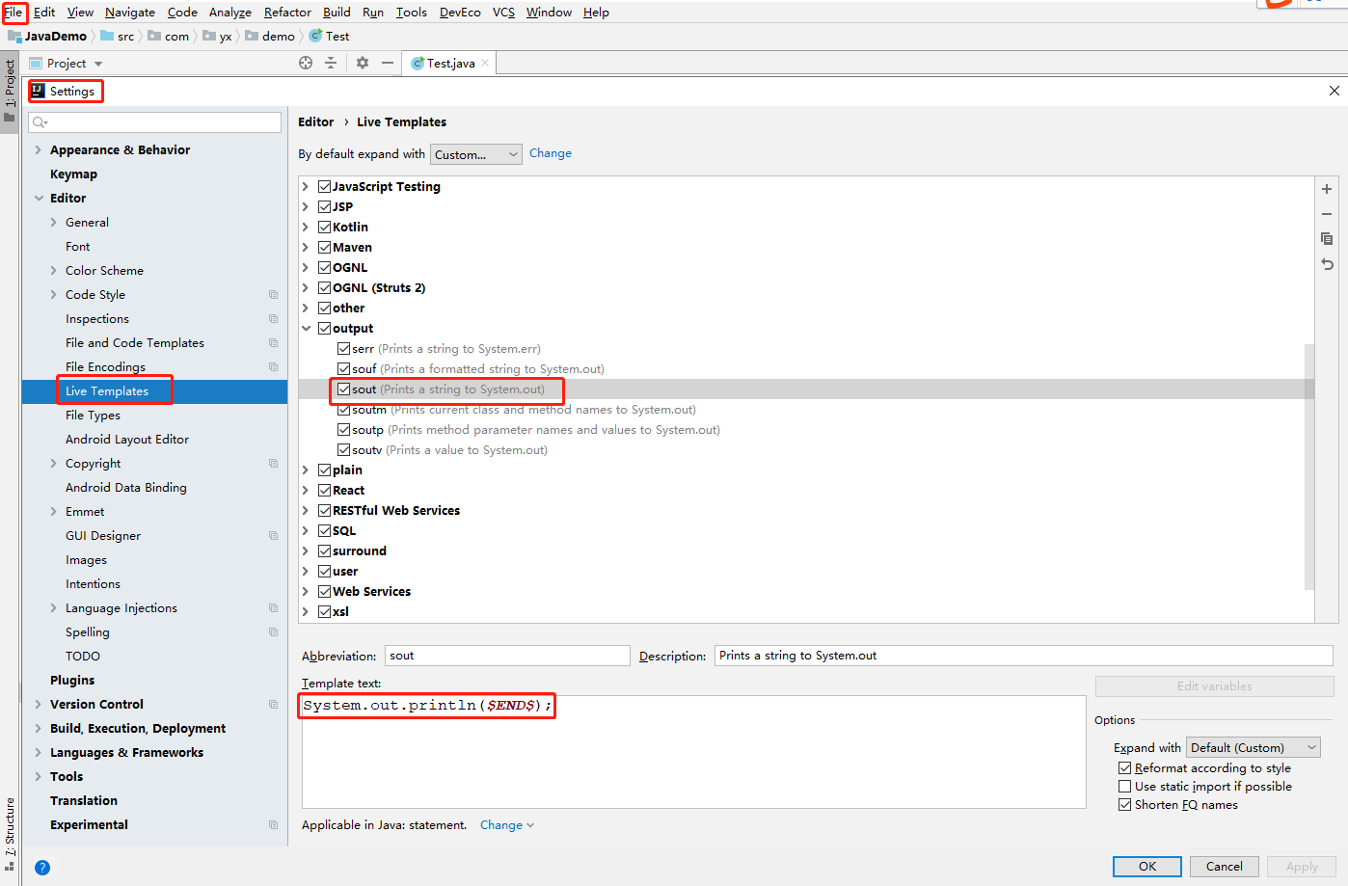Open the Refactor menu
The width and height of the screenshot is (1348, 886).
click(x=287, y=13)
